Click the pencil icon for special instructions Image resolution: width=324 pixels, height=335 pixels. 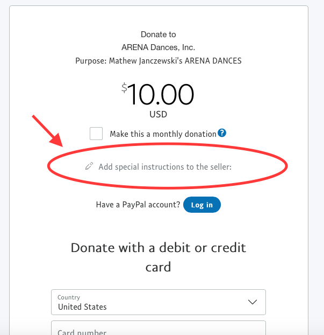pyautogui.click(x=89, y=166)
